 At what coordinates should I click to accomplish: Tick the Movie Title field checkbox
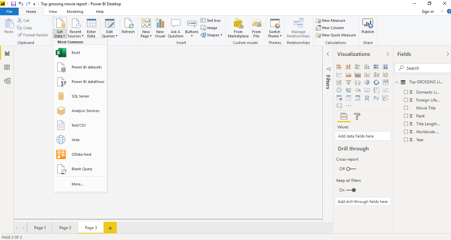point(406,108)
